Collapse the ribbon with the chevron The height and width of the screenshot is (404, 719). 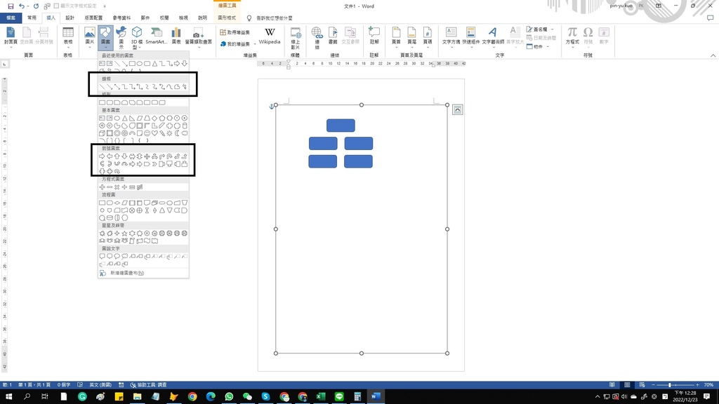tap(713, 55)
